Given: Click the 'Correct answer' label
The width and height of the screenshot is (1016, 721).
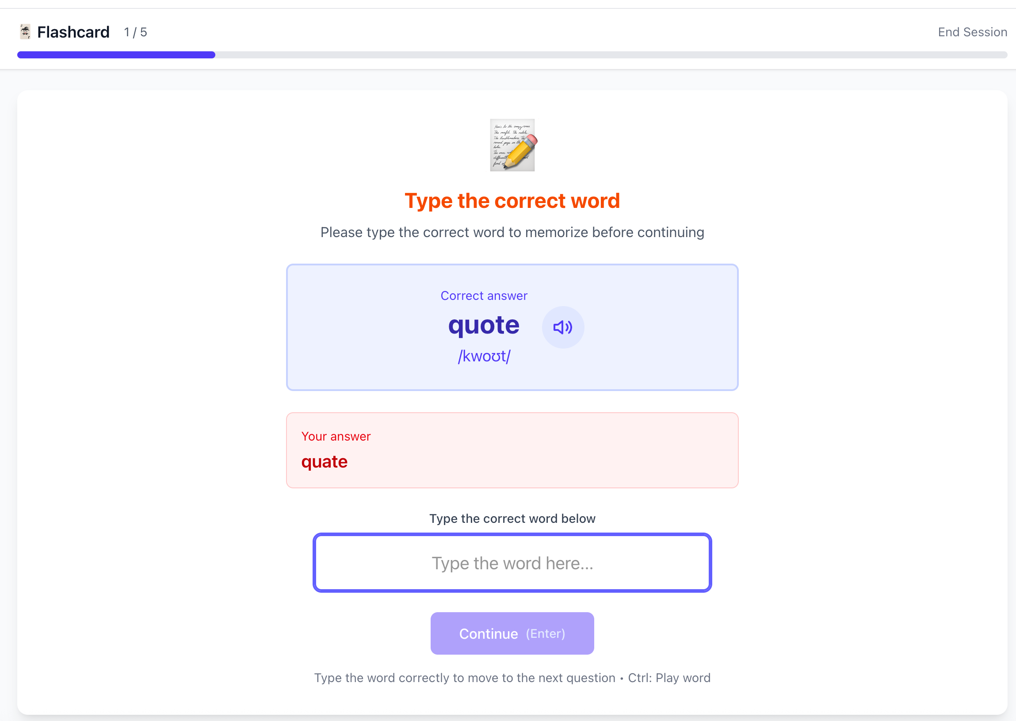Looking at the screenshot, I should pos(484,295).
